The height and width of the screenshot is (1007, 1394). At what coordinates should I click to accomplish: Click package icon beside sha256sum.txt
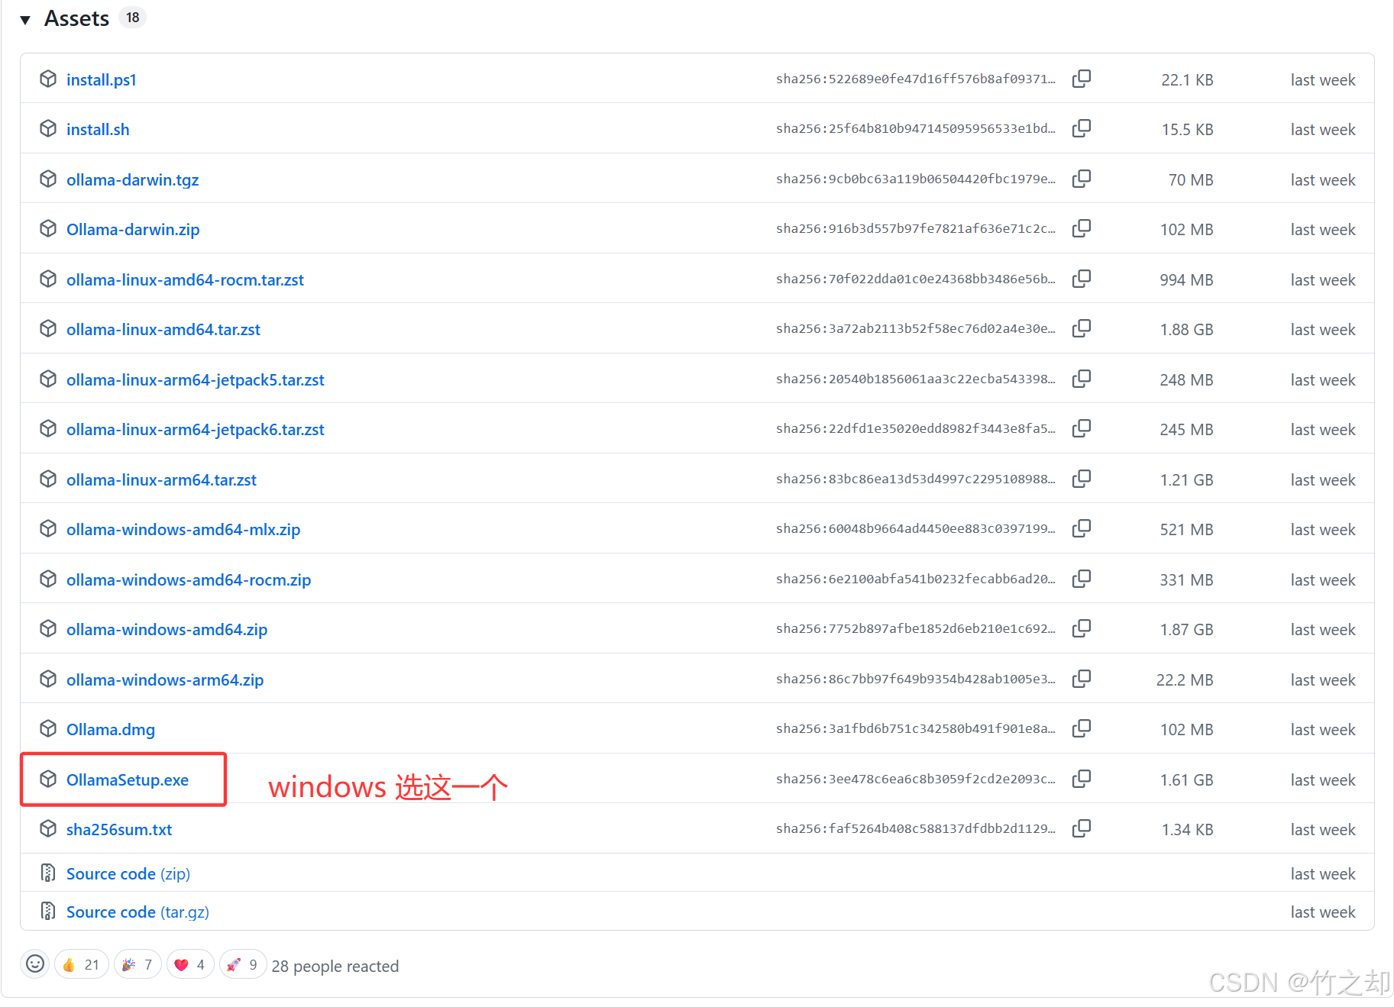point(48,828)
